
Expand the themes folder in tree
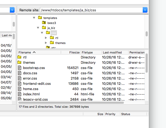click(46, 43)
